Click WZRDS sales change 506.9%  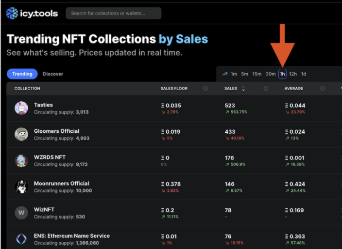[x=235, y=164]
